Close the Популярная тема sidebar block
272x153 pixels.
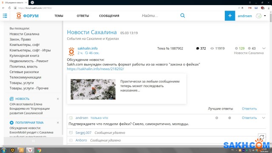[58, 123]
